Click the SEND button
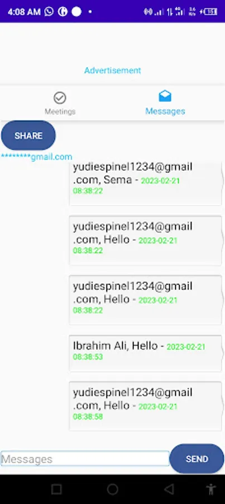Image resolution: width=225 pixels, height=504 pixels. coord(197,459)
